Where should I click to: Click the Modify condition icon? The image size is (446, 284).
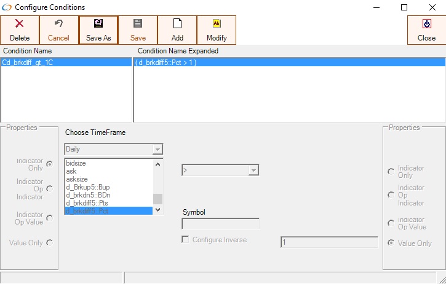point(217,24)
